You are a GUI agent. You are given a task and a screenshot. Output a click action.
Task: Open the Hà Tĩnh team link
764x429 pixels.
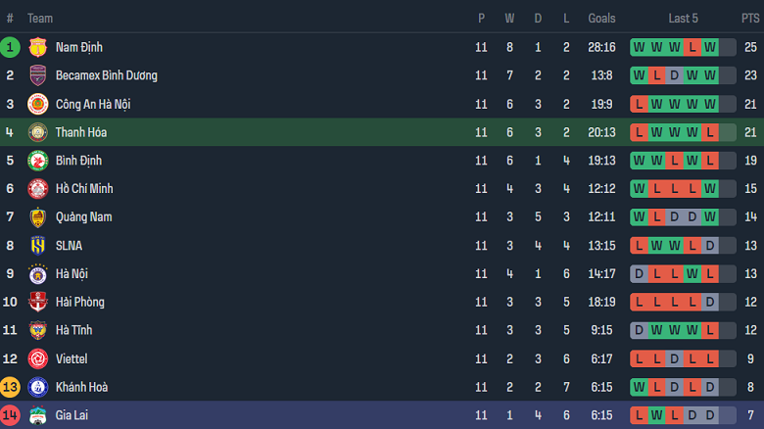pyautogui.click(x=74, y=330)
